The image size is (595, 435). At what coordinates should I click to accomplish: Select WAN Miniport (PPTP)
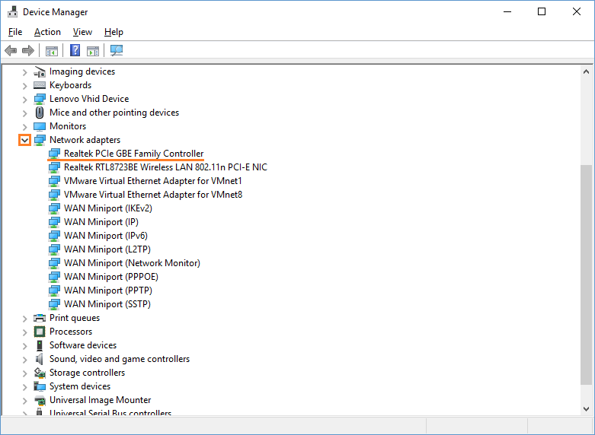coord(107,290)
